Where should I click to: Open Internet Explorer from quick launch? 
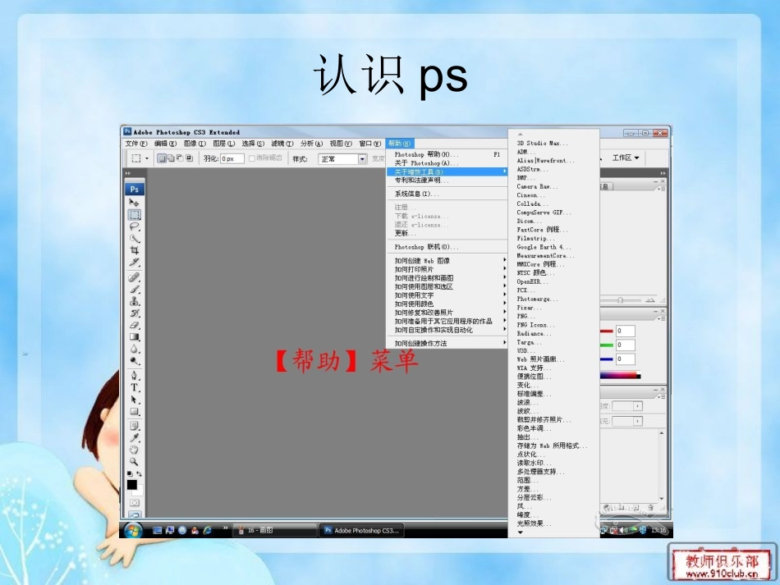coord(208,530)
